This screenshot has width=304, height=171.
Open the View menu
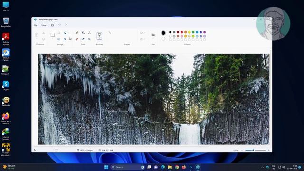[44, 25]
